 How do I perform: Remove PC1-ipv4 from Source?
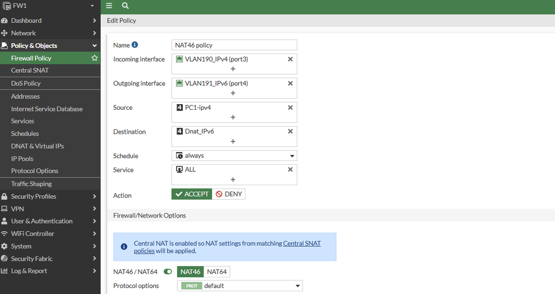click(290, 108)
